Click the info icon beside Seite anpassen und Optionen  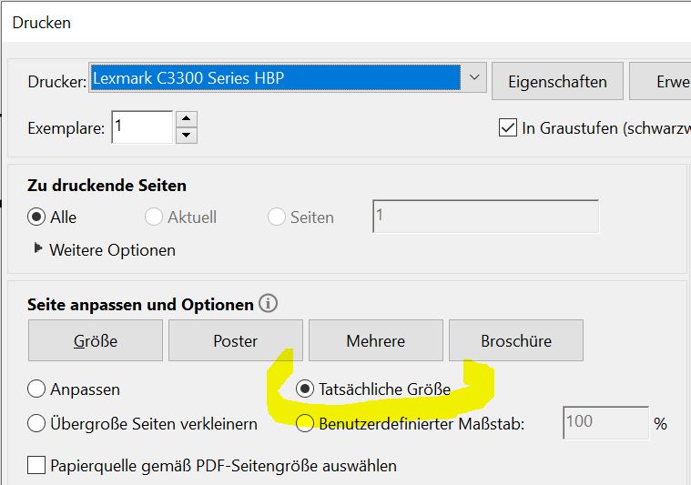pos(269,303)
